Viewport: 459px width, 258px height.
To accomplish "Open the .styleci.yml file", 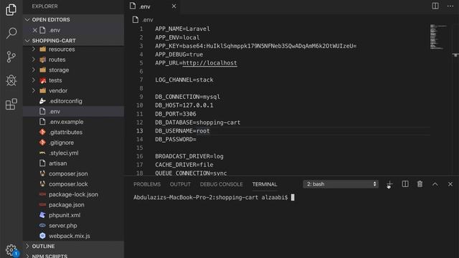I will [73, 153].
